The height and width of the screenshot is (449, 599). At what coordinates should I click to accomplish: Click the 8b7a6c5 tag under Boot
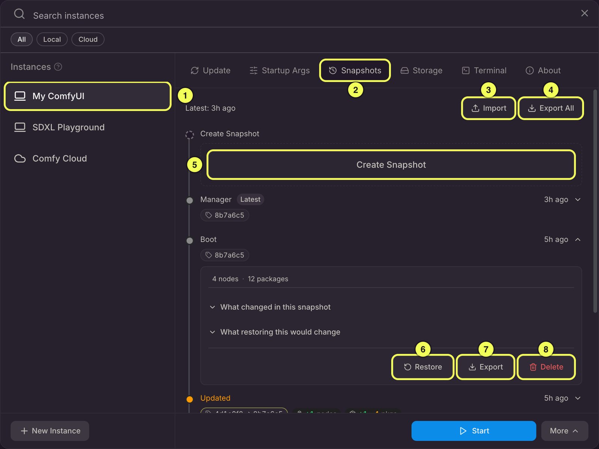225,255
